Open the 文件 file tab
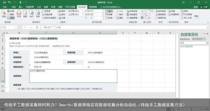 5,7
